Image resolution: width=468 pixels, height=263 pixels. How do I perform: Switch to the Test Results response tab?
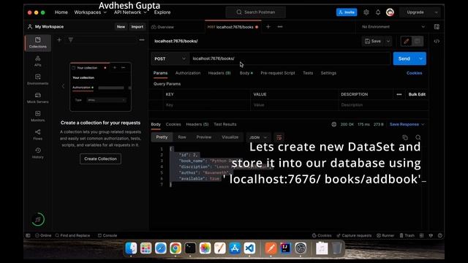(x=225, y=124)
